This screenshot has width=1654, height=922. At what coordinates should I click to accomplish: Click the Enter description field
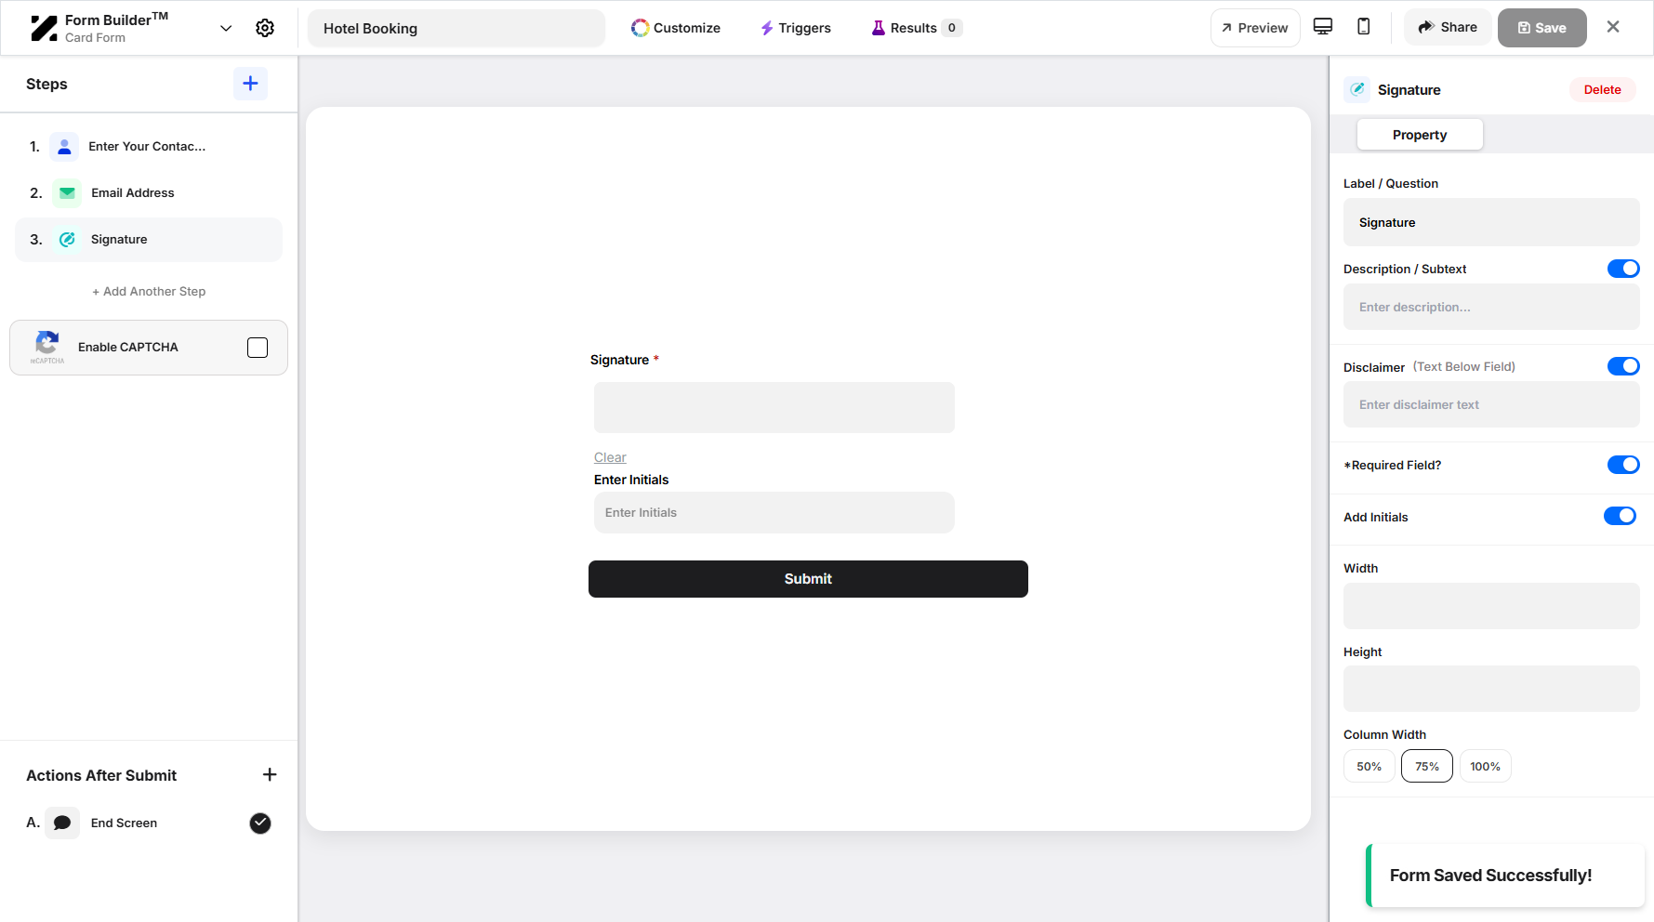click(x=1491, y=307)
